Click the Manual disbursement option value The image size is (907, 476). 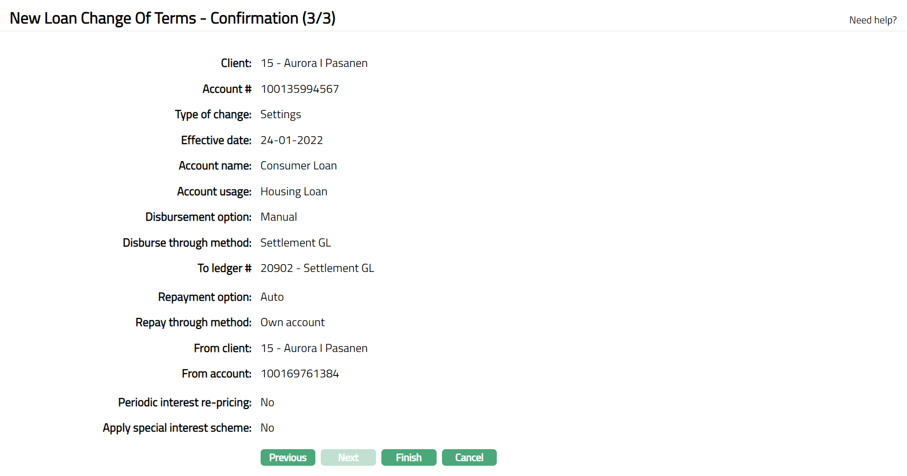[x=279, y=217]
